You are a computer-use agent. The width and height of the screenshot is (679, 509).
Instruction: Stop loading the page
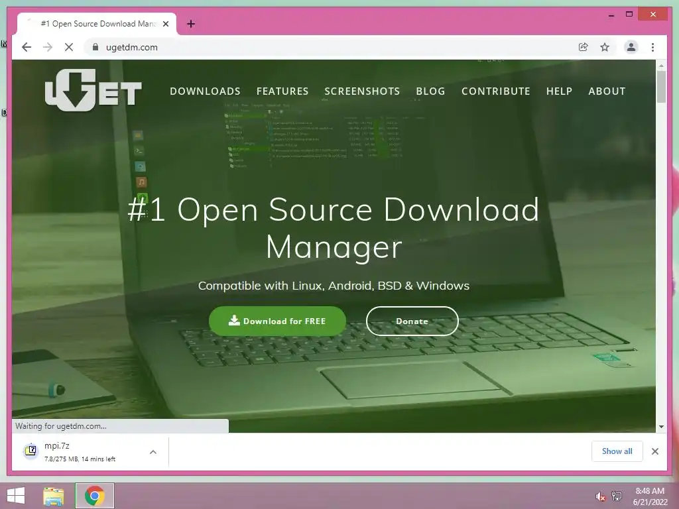point(69,47)
